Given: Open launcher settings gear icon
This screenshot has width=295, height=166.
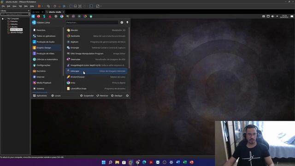Looking at the screenshot, I should [122, 23].
